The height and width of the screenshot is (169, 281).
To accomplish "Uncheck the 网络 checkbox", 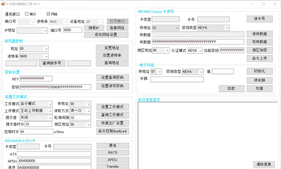I will 48,14.
